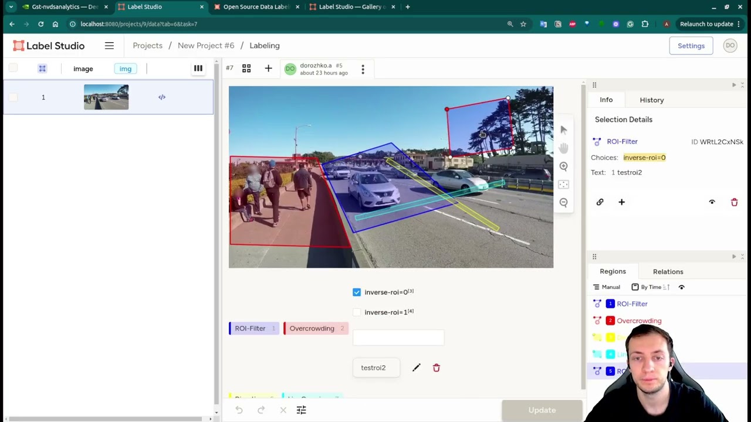Viewport: 751px width, 422px height.
Task: Click the Update button
Action: click(542, 410)
